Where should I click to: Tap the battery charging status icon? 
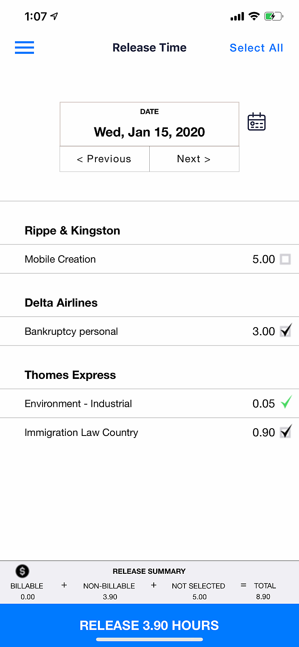click(x=274, y=17)
